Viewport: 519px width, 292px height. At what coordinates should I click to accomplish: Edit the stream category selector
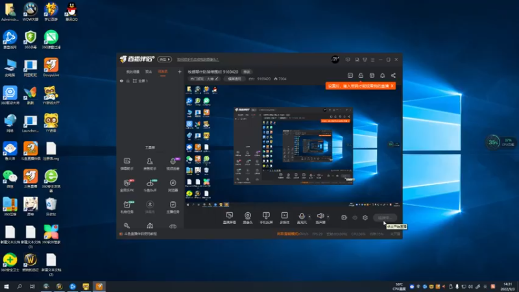click(204, 79)
